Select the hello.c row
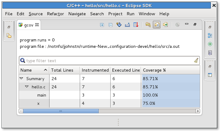Viewport: 220px width, 131px height. (x=109, y=87)
